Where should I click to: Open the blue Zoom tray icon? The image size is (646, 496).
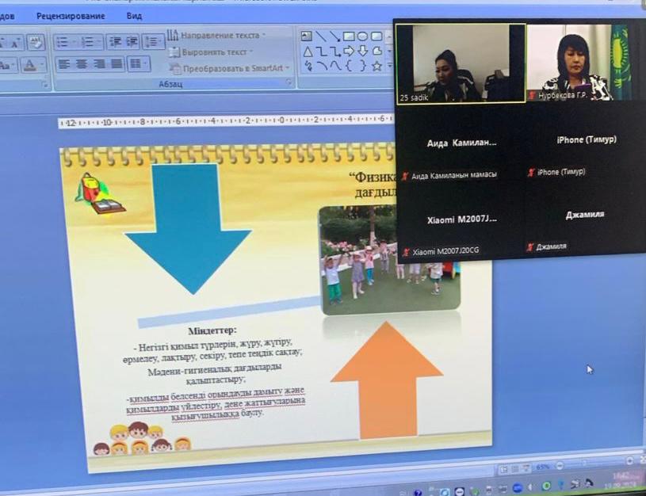point(518,488)
